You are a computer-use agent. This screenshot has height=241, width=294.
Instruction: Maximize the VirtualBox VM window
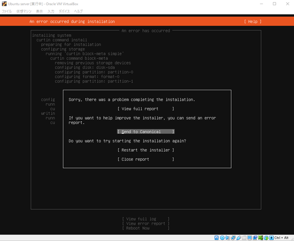point(275,4)
